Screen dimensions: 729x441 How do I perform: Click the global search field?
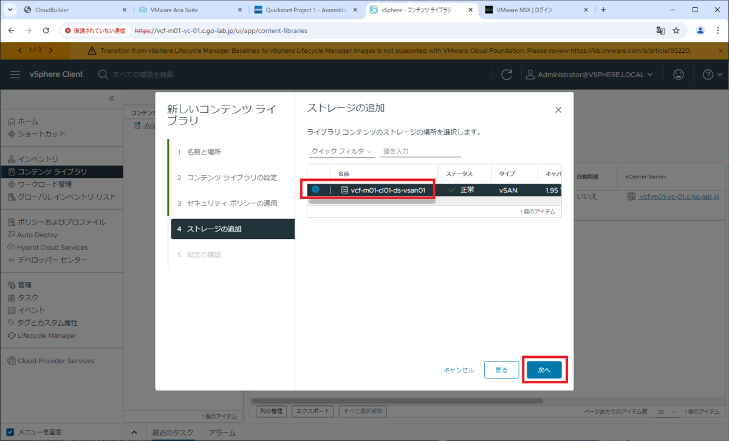point(143,75)
